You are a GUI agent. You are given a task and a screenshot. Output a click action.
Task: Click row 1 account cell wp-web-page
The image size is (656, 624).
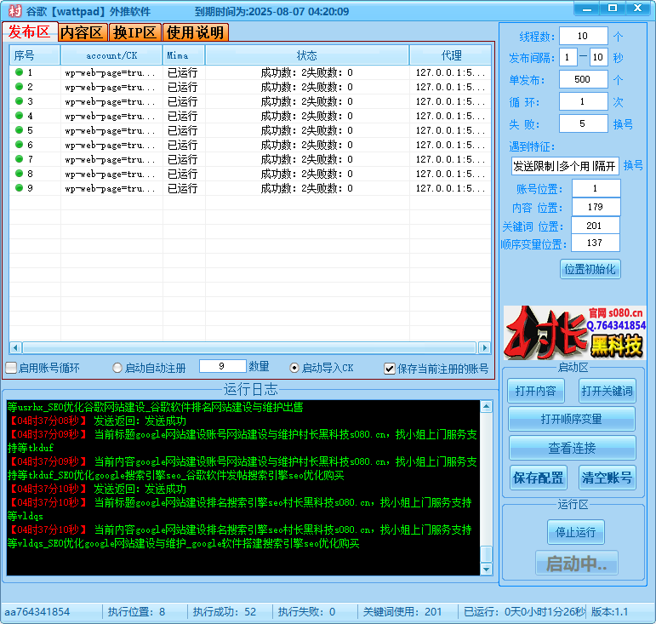coord(111,73)
